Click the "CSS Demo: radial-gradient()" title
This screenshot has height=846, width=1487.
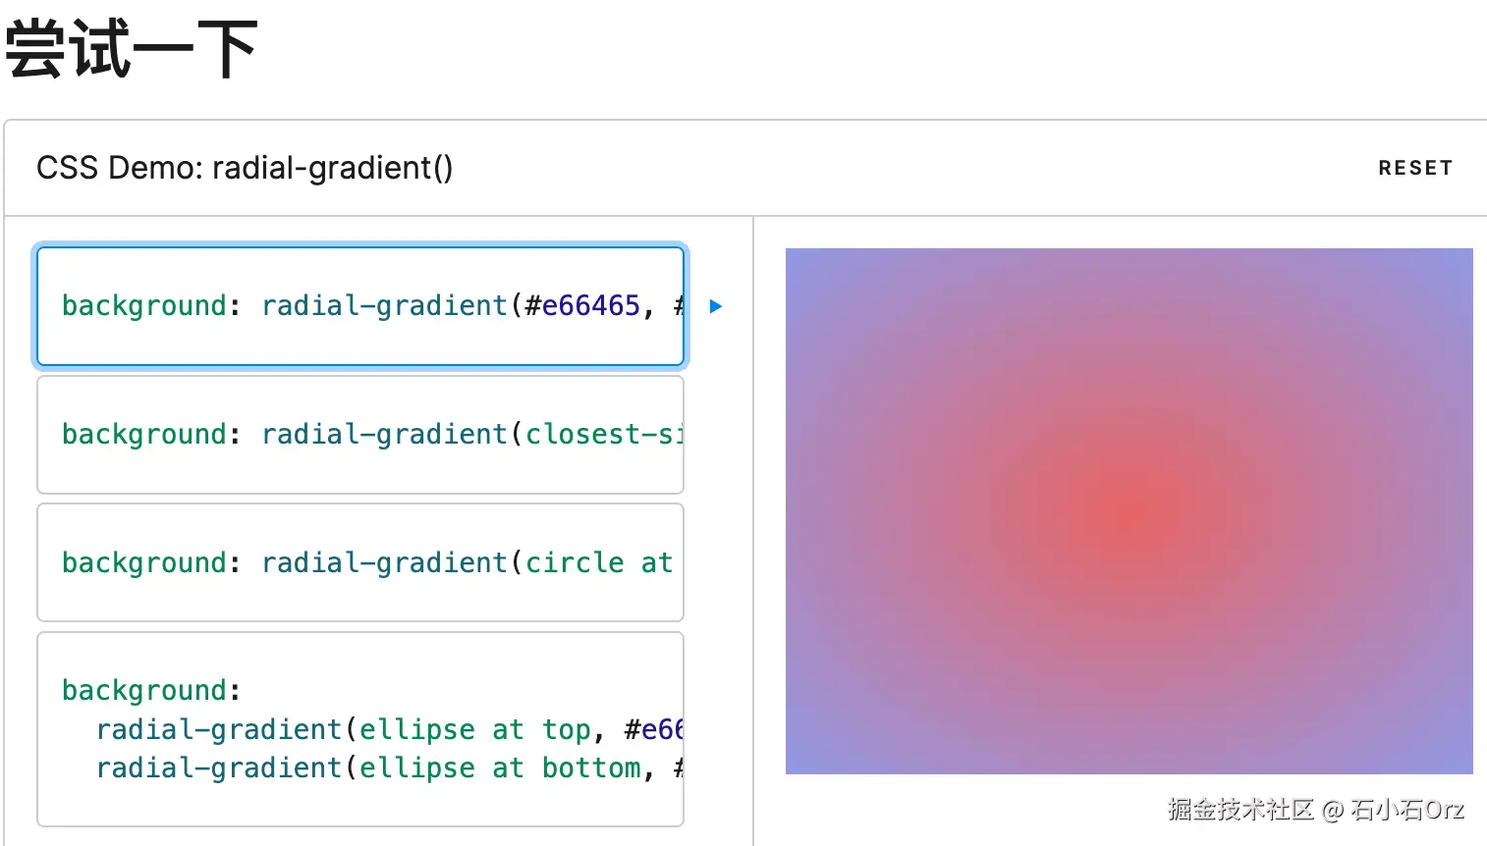[x=245, y=168]
